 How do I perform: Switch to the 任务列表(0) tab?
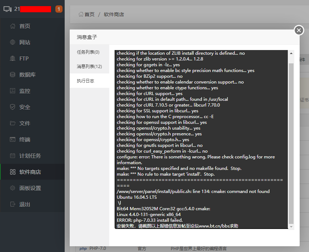[x=89, y=52]
